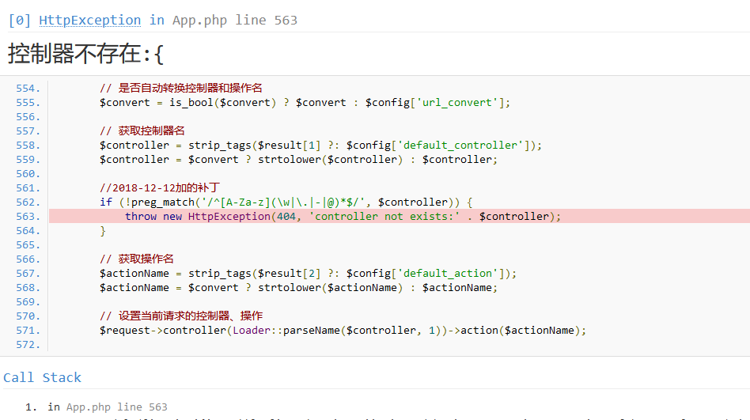The height and width of the screenshot is (420, 750).
Task: Click the "控制器不存在:{" error message heading
Action: 85,55
